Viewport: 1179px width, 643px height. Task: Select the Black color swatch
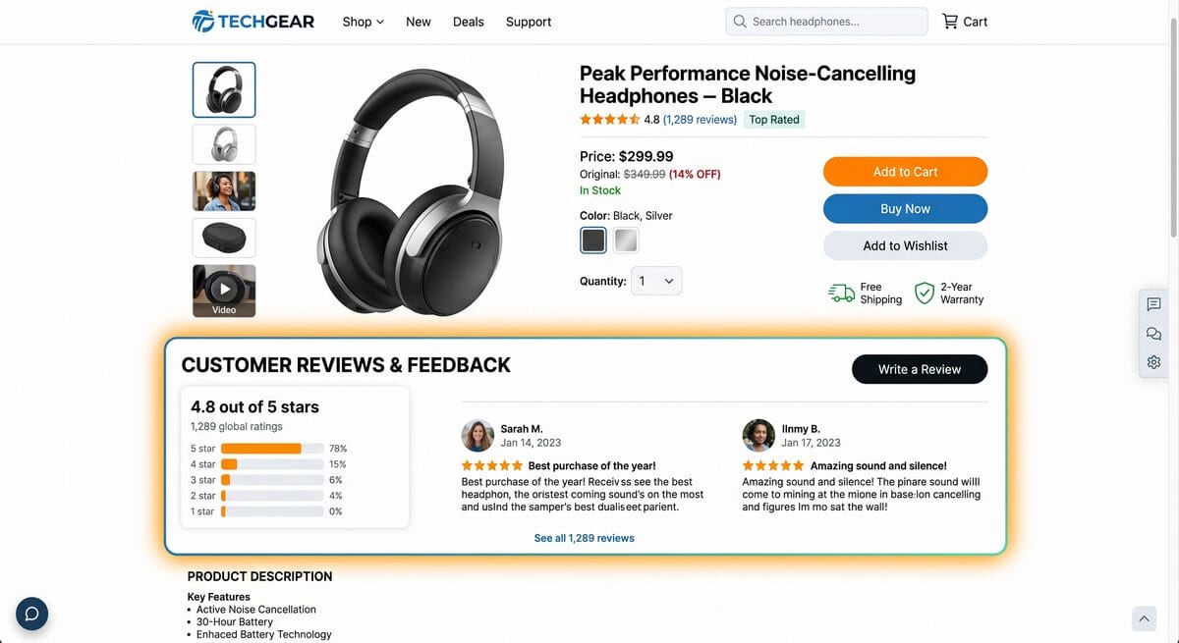(593, 241)
